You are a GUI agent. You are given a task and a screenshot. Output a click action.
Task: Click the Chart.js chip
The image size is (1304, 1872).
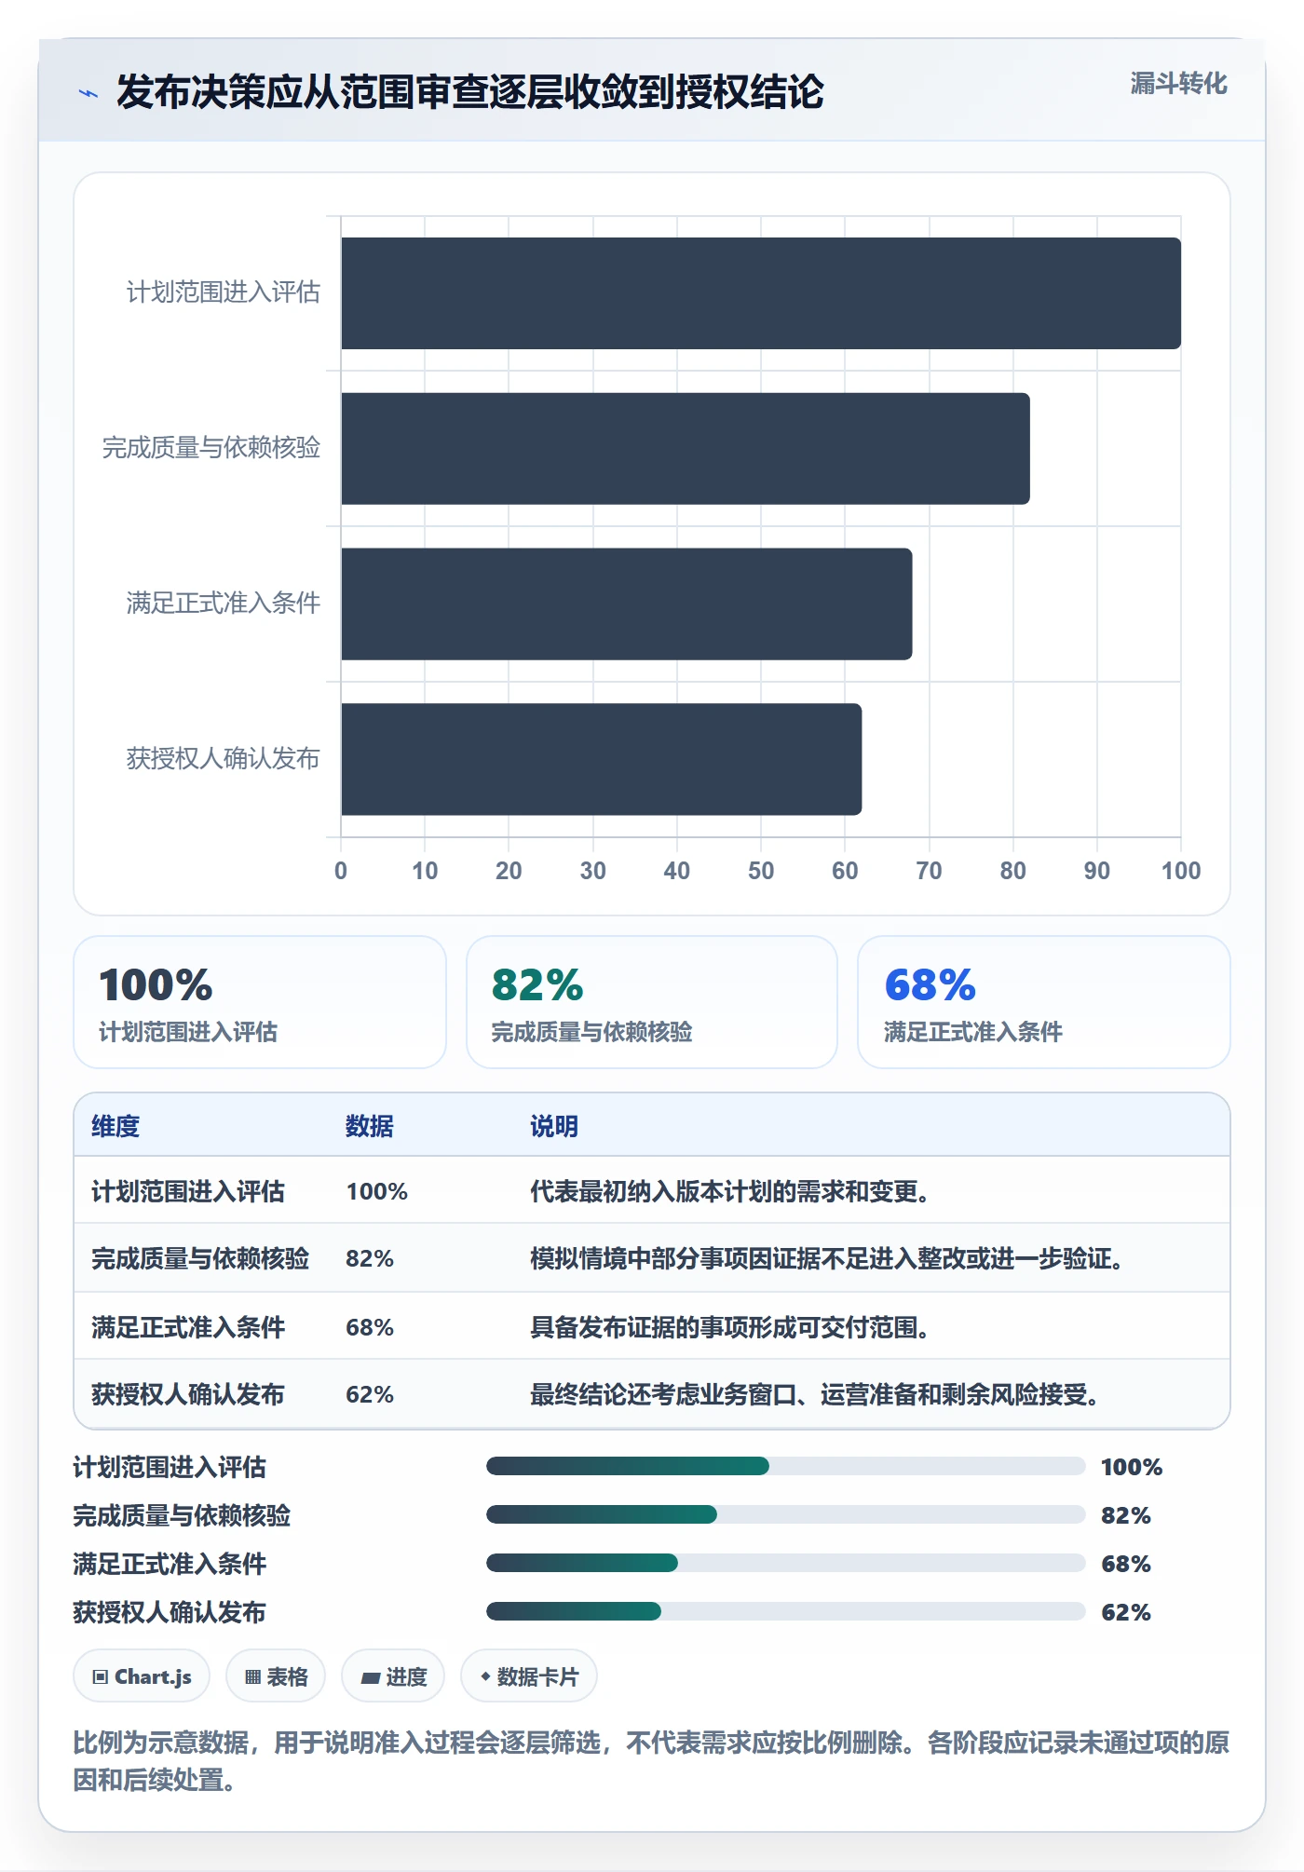click(142, 1676)
